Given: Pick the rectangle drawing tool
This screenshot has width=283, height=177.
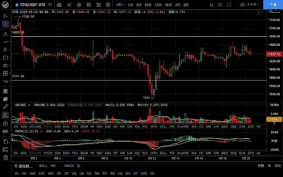Looking at the screenshot, I should point(5,58).
